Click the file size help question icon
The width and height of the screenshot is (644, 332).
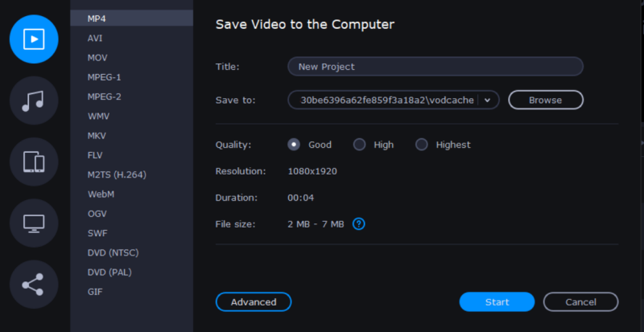click(359, 223)
